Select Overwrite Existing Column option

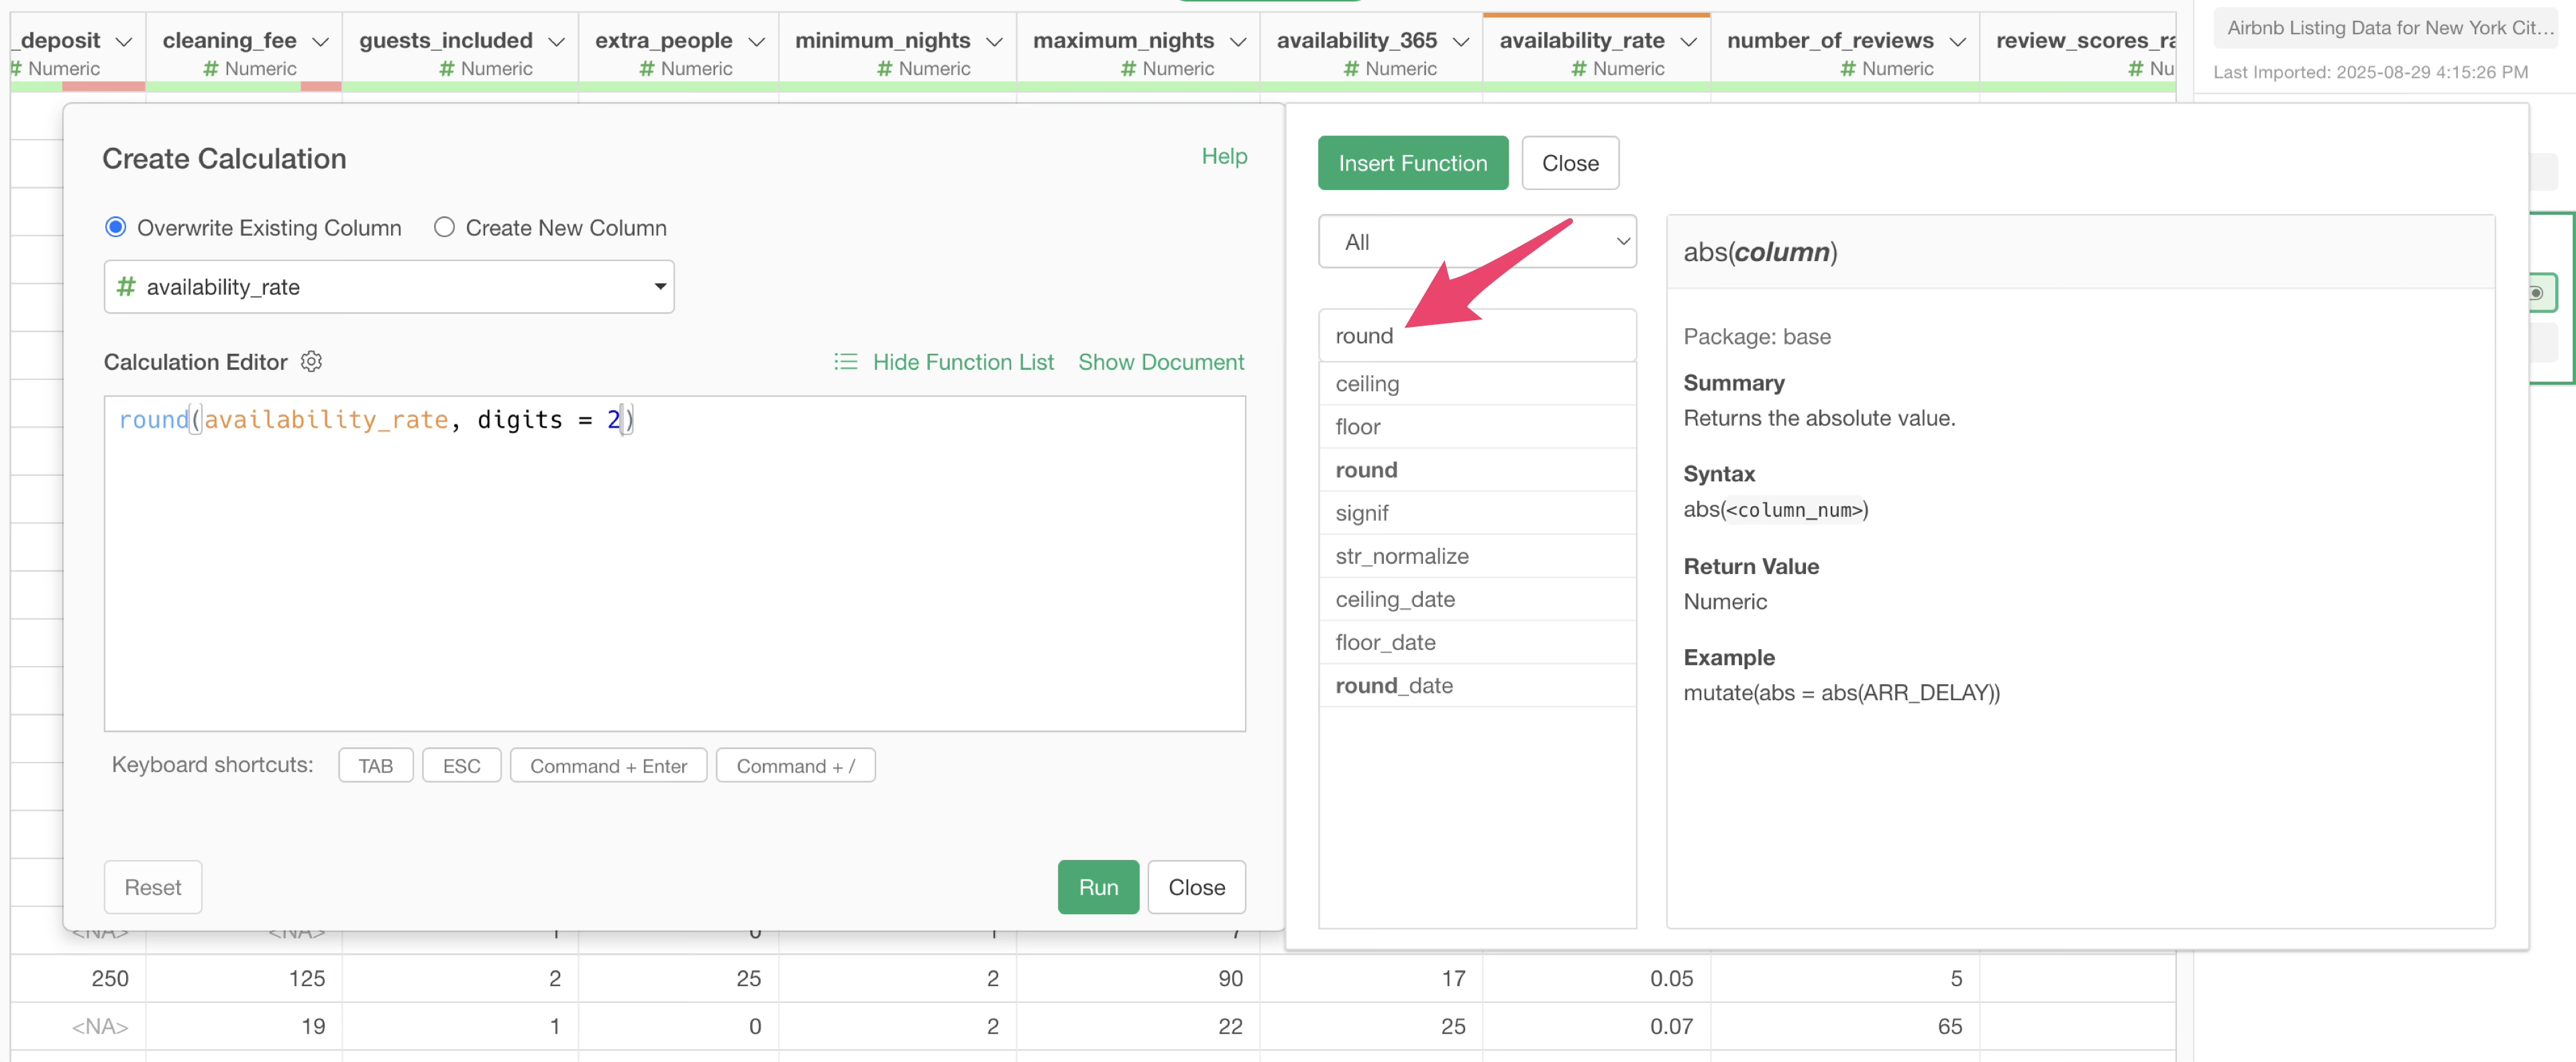click(116, 227)
